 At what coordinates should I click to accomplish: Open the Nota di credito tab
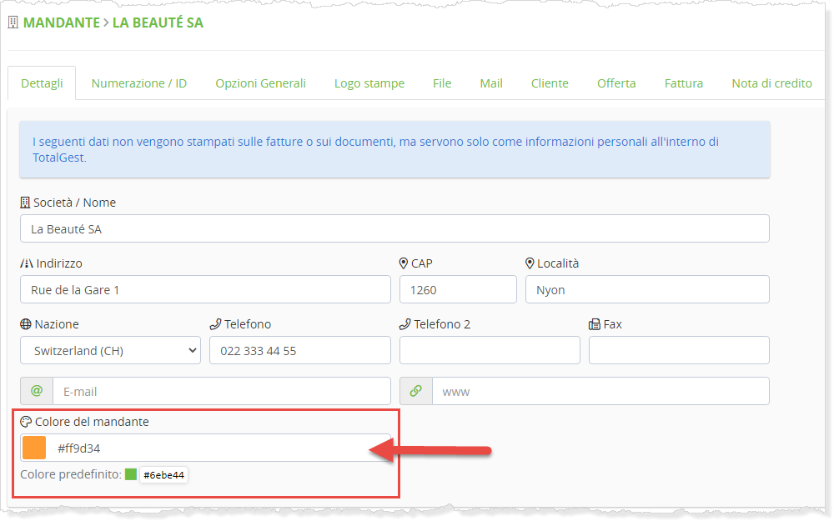coord(771,83)
